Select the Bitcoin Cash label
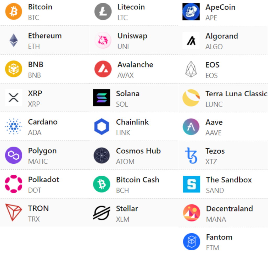The image size is (268, 255). point(137,180)
